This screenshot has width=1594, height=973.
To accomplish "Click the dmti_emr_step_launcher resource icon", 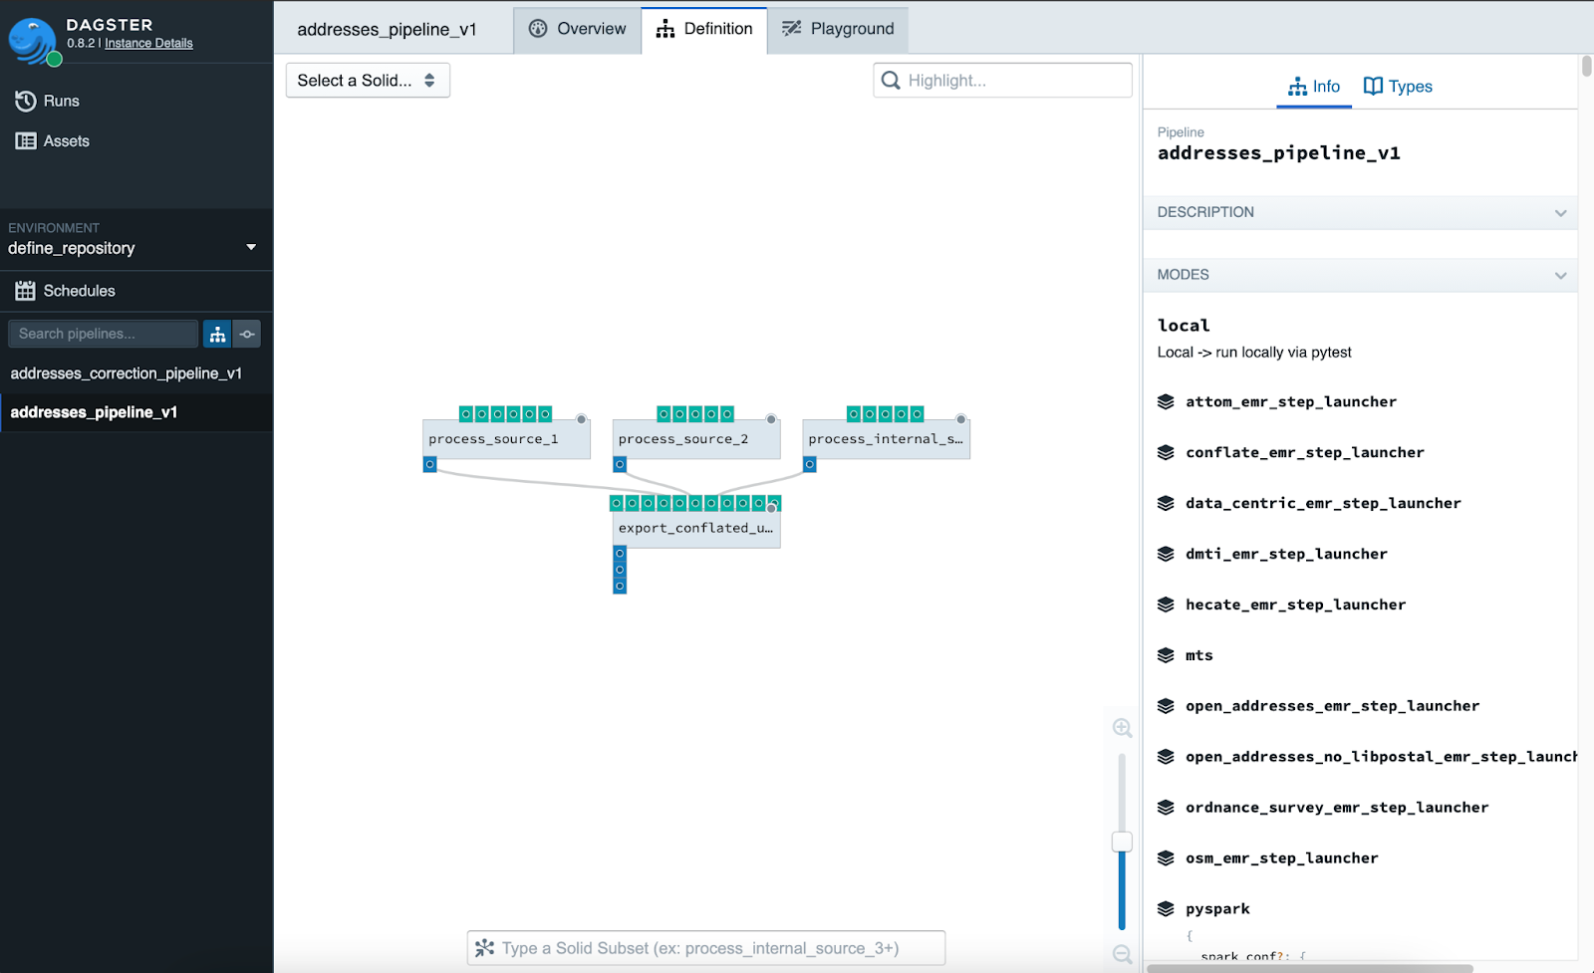I will point(1166,554).
